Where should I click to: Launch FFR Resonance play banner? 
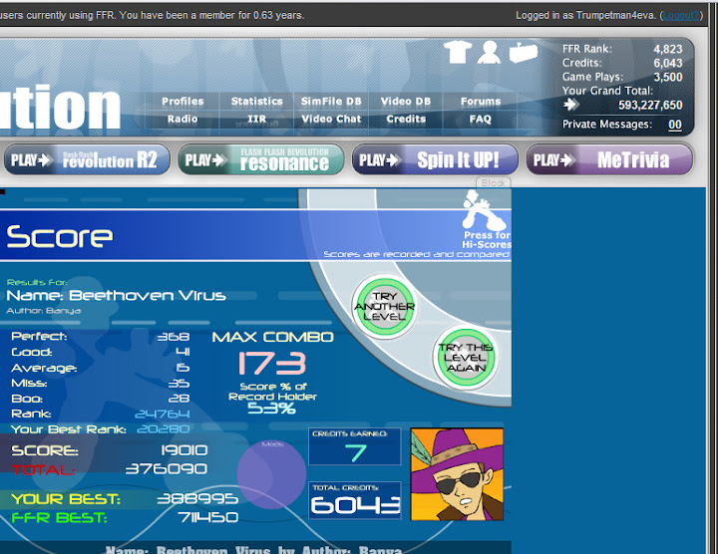[260, 159]
